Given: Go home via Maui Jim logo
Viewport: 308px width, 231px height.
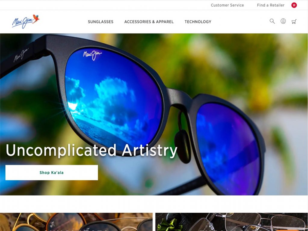Looking at the screenshot, I should [26, 21].
